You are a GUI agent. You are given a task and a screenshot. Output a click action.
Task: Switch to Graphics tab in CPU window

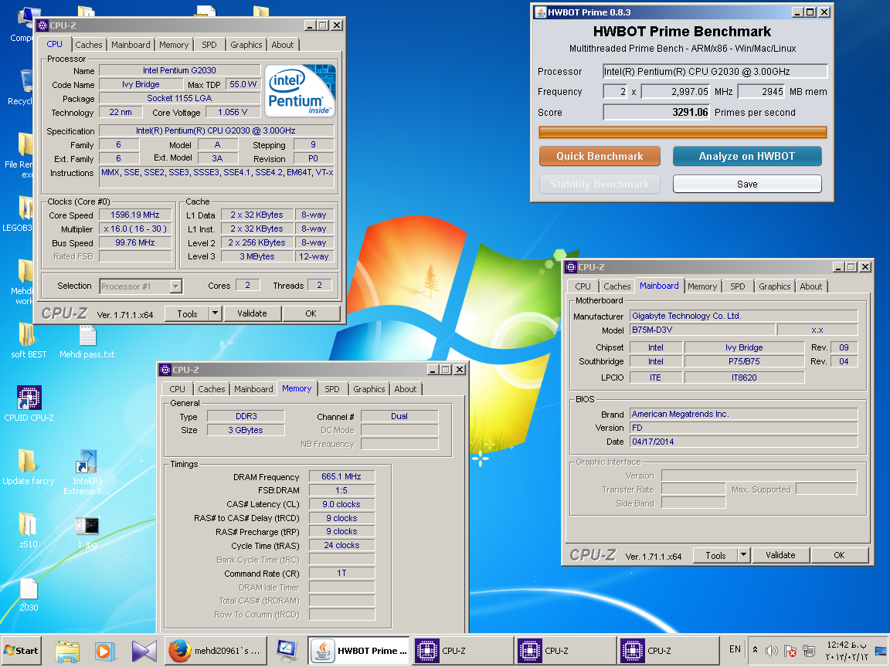coord(246,45)
